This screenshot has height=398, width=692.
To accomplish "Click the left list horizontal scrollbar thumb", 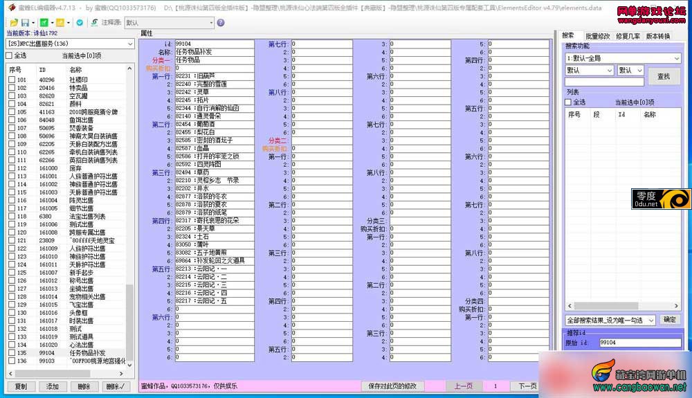I will (52, 374).
